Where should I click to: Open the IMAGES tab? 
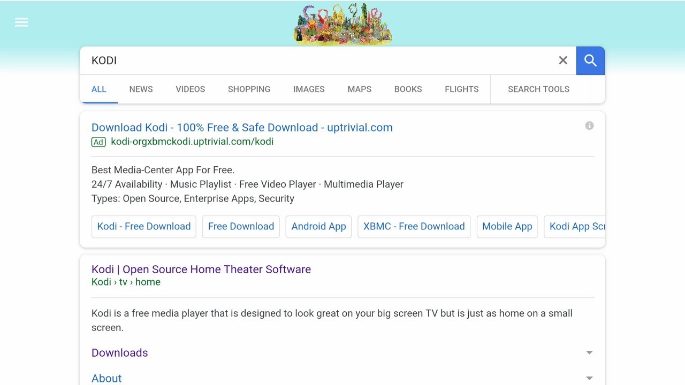(309, 89)
